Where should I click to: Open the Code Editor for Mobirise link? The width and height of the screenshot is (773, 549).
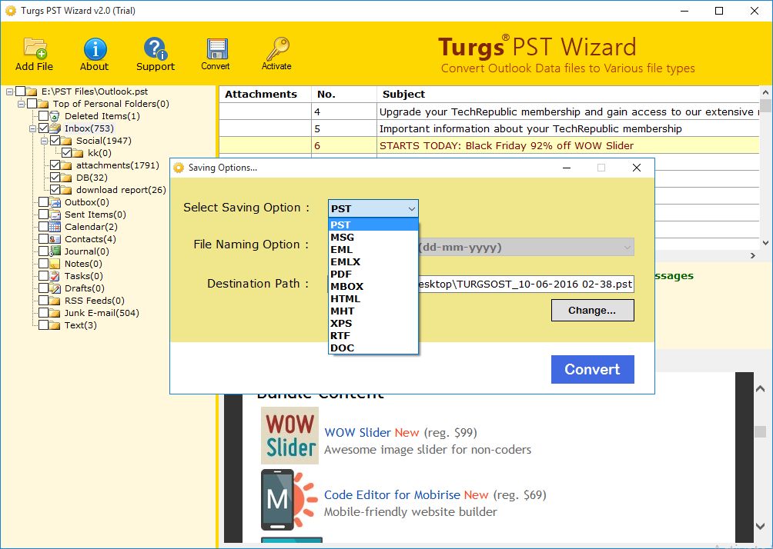point(407,495)
